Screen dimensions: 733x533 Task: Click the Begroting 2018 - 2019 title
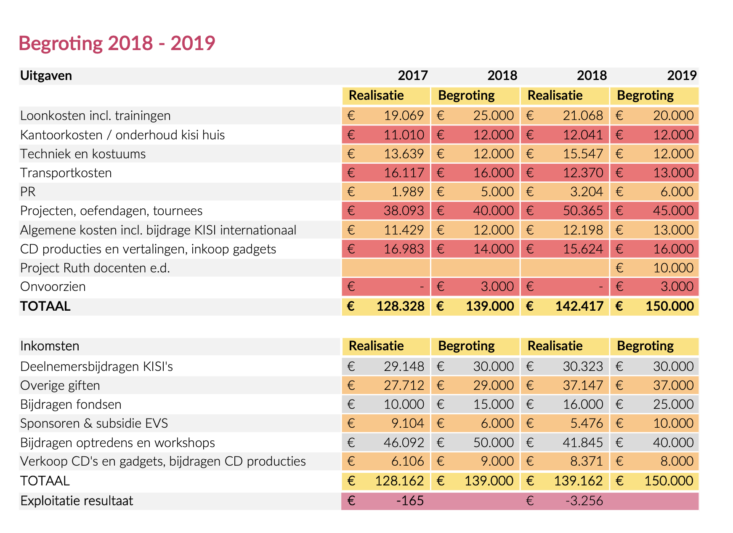point(117,43)
